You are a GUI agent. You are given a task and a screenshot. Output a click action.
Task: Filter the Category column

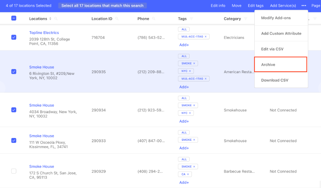point(246,19)
